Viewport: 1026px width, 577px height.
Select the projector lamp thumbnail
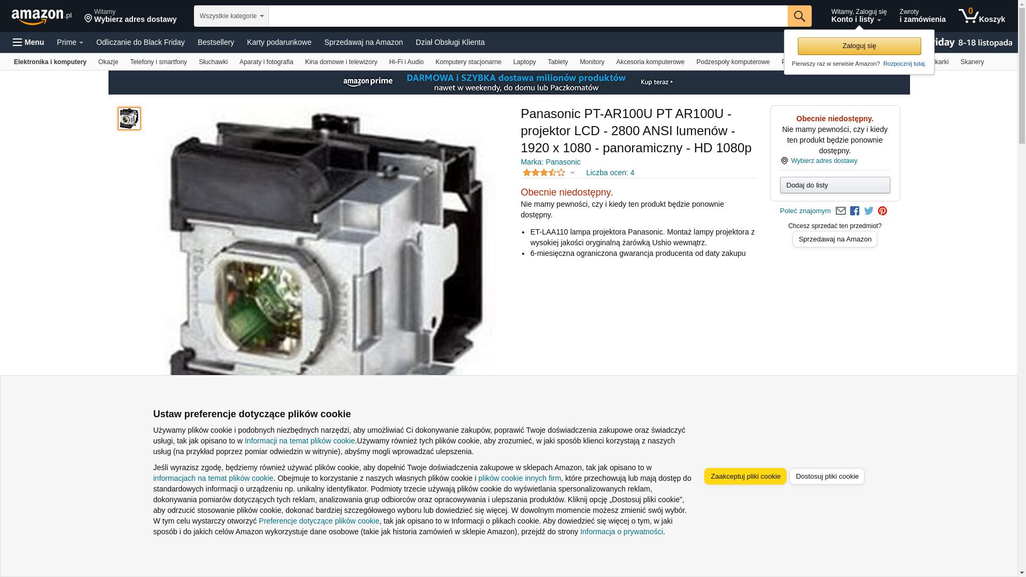click(x=129, y=119)
